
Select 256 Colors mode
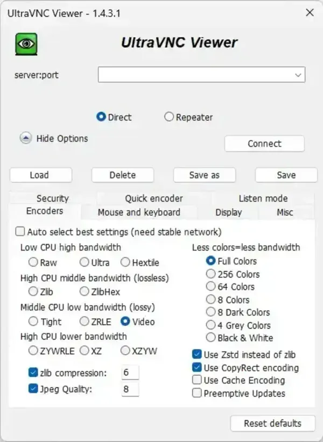tap(210, 274)
